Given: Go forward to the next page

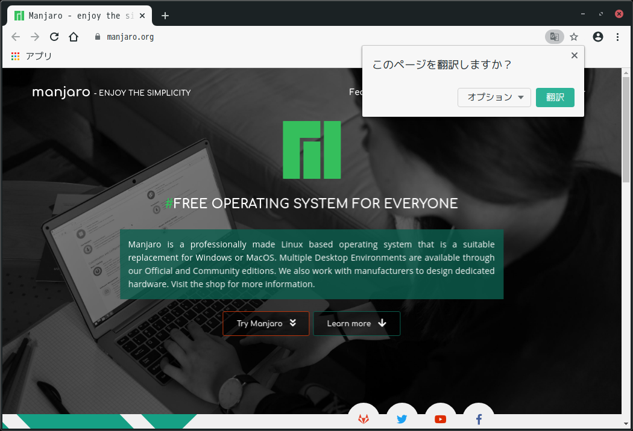Looking at the screenshot, I should click(35, 37).
